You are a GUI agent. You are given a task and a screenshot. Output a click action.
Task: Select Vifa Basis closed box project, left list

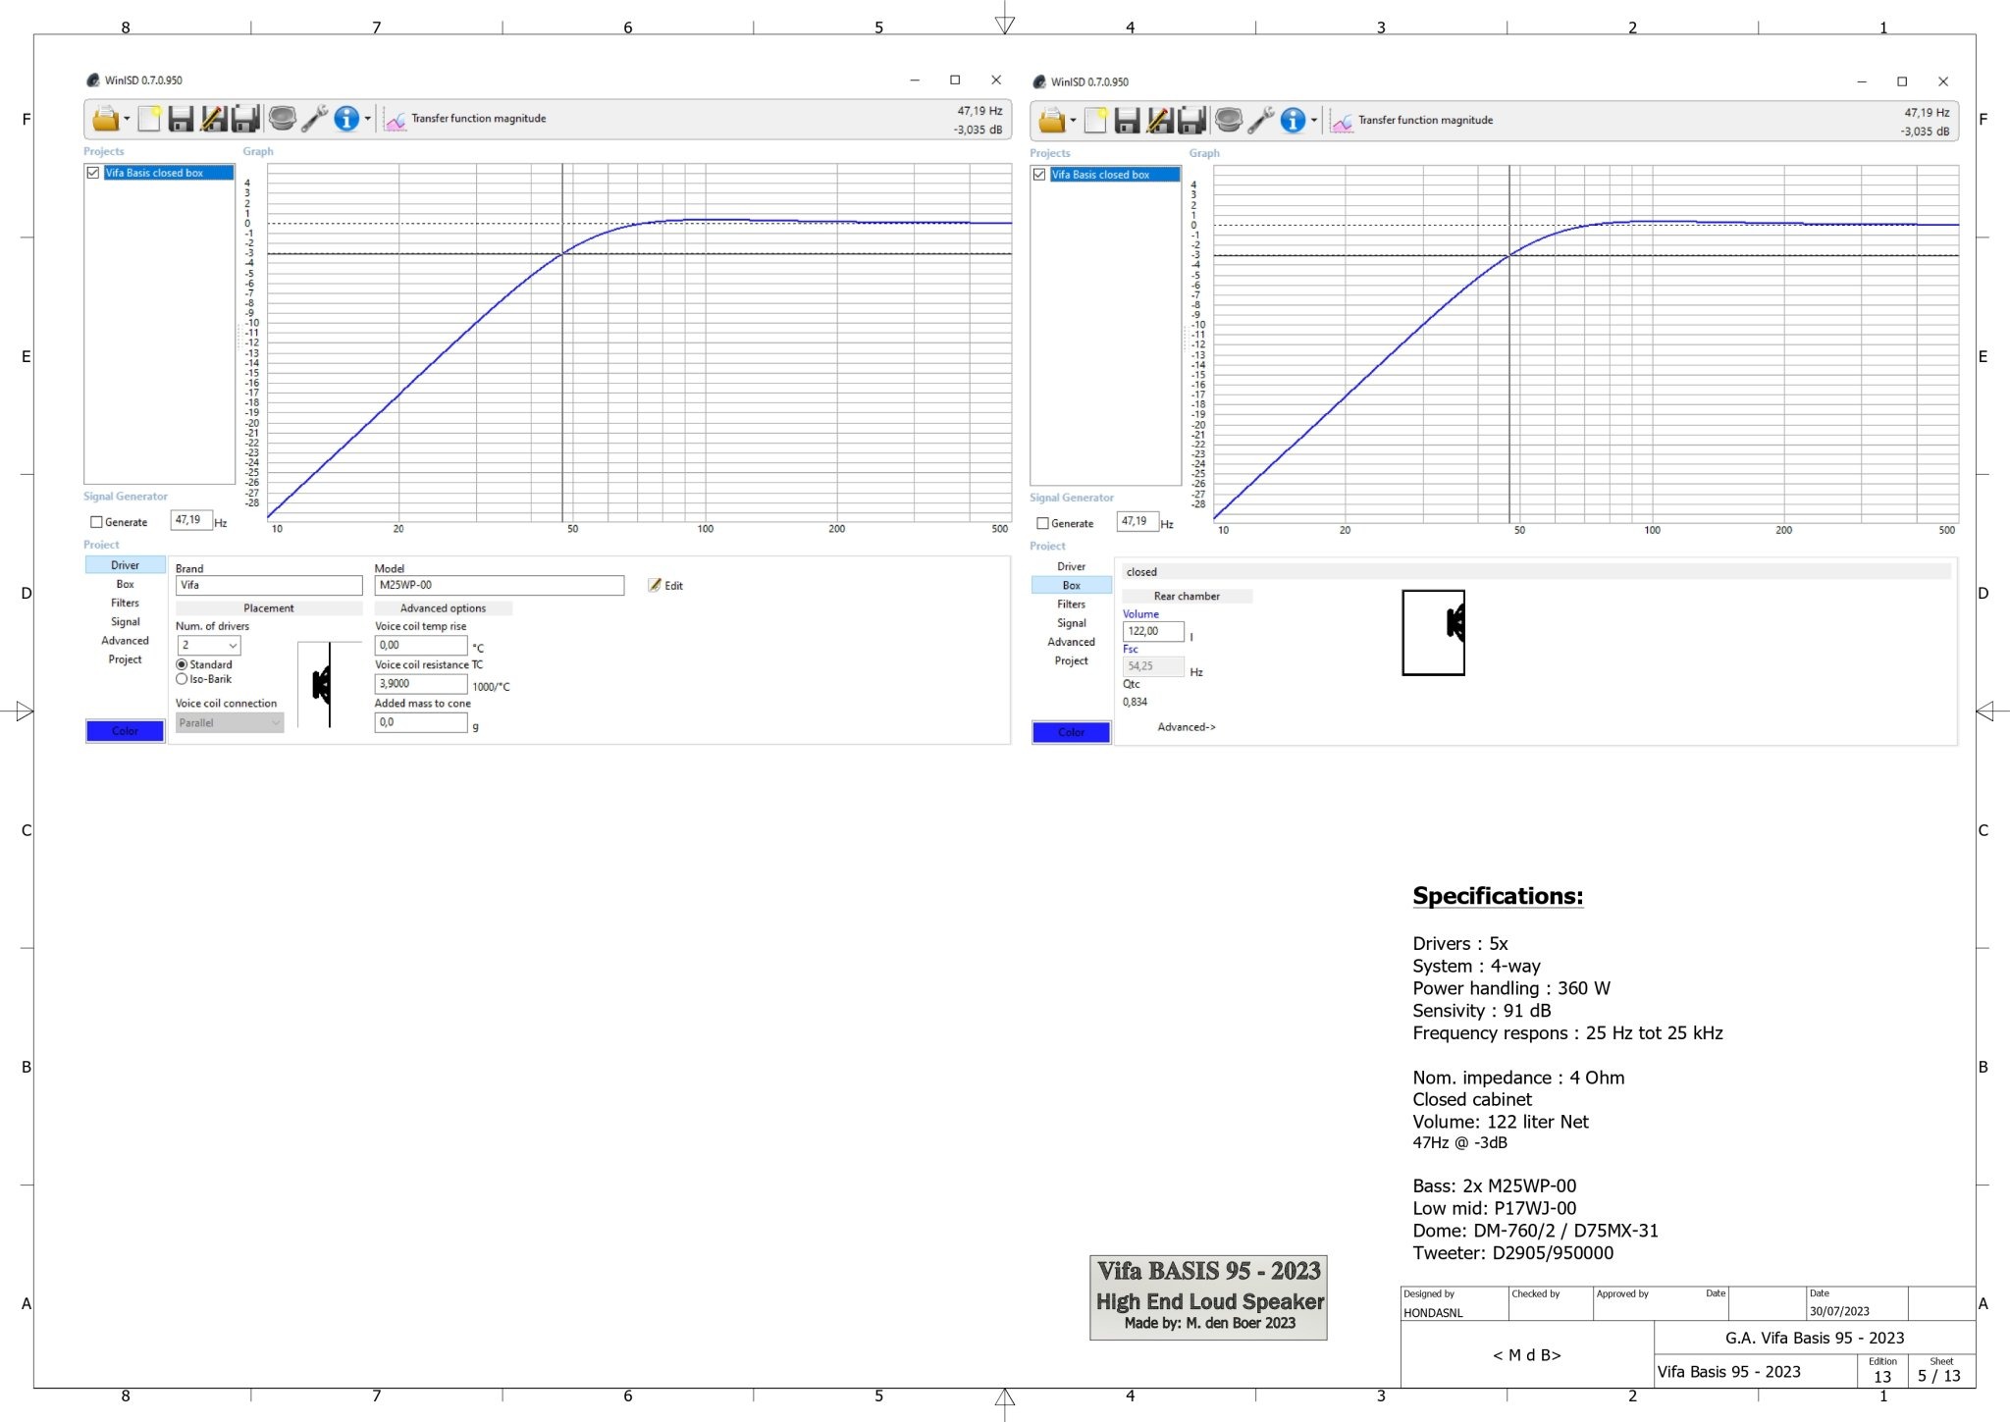[169, 173]
